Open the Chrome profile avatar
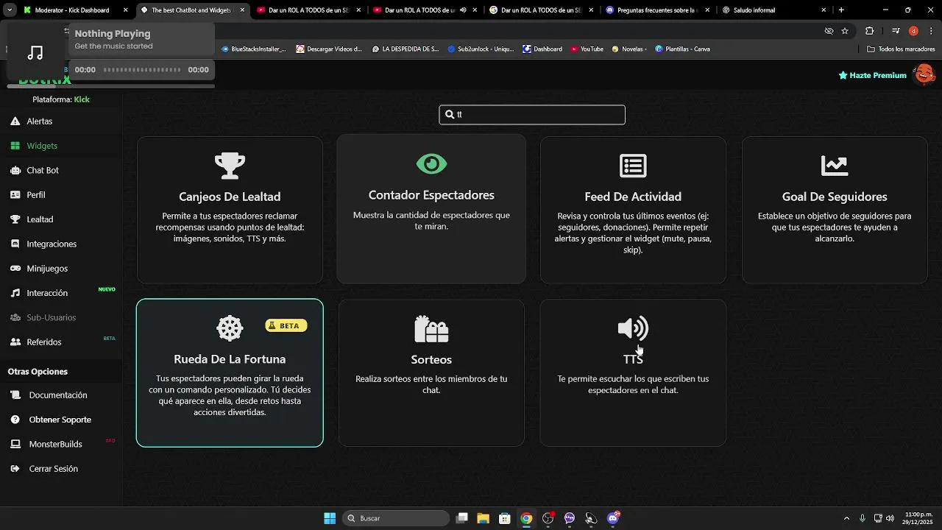This screenshot has width=942, height=530. point(913,31)
